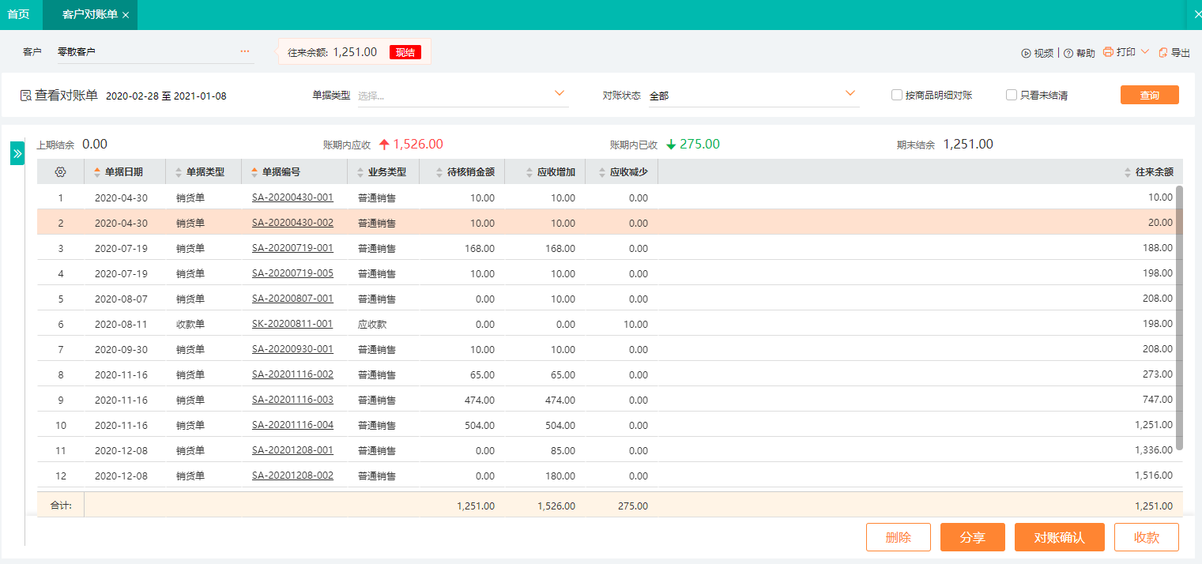Screen dimensions: 1202x564
Task: Sort by 往来余额 column arrows
Action: [1128, 171]
